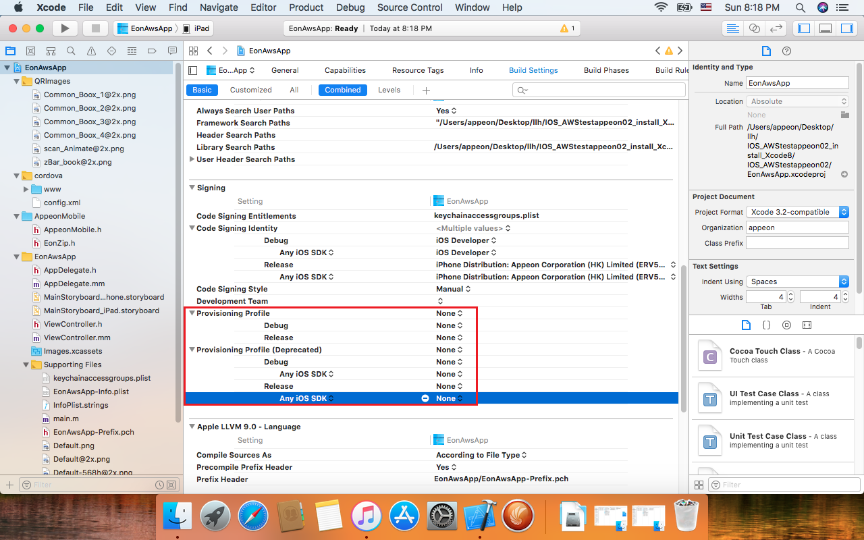864x540 pixels.
Task: Switch to the Capabilities tab
Action: coord(345,70)
